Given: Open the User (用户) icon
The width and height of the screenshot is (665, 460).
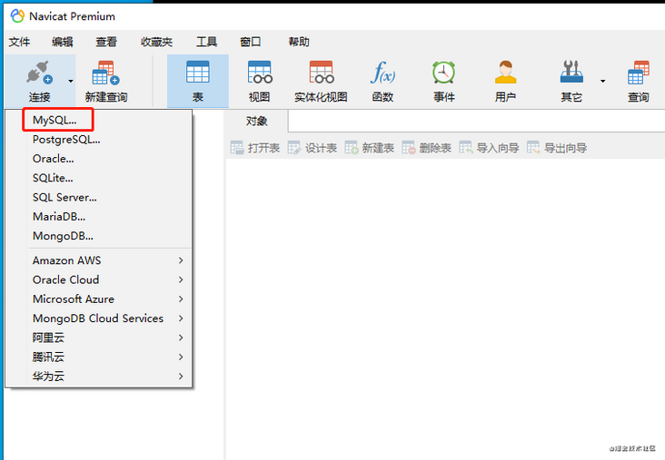Looking at the screenshot, I should click(505, 72).
